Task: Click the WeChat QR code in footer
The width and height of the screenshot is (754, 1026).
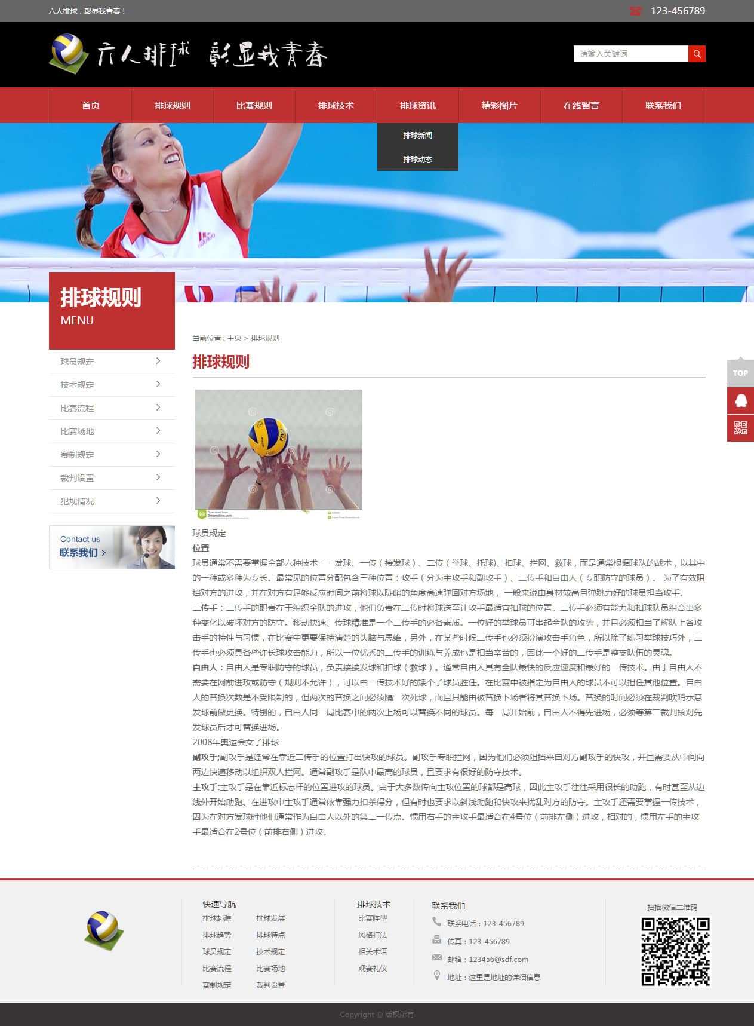Action: (675, 951)
